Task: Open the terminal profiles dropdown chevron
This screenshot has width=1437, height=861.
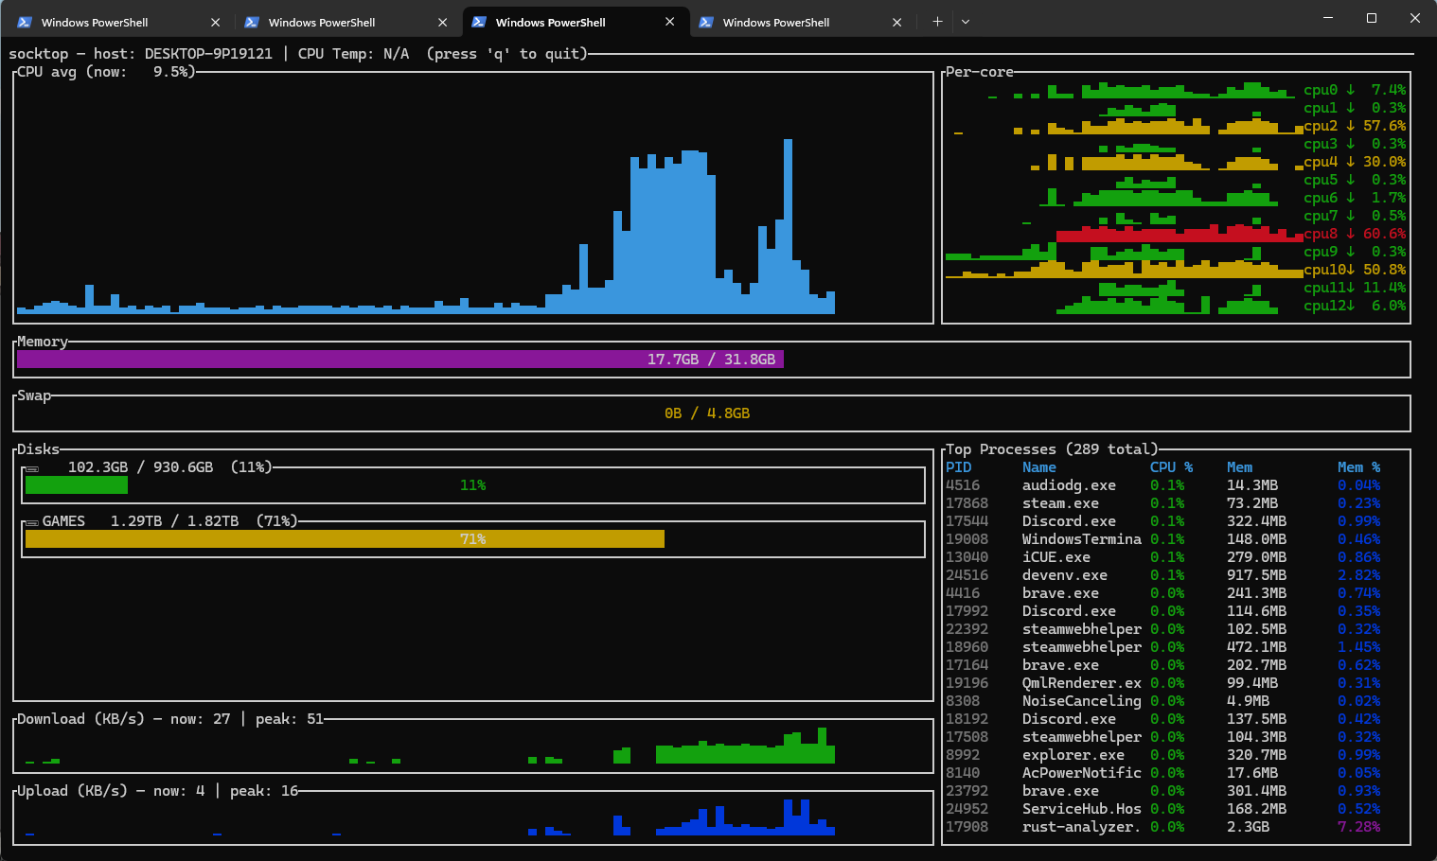Action: pos(966,21)
